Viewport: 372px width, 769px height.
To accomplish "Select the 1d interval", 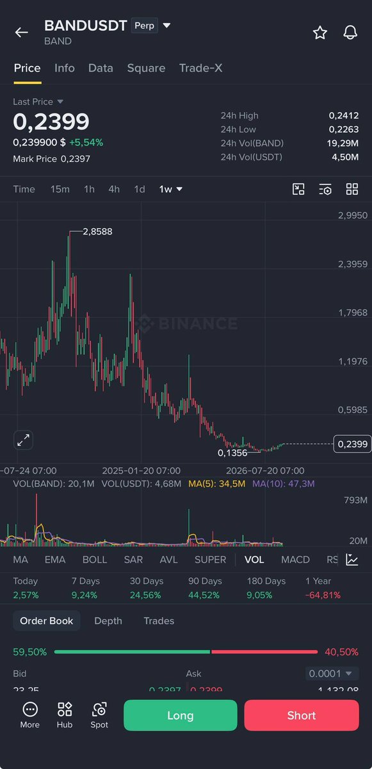I will tap(140, 189).
